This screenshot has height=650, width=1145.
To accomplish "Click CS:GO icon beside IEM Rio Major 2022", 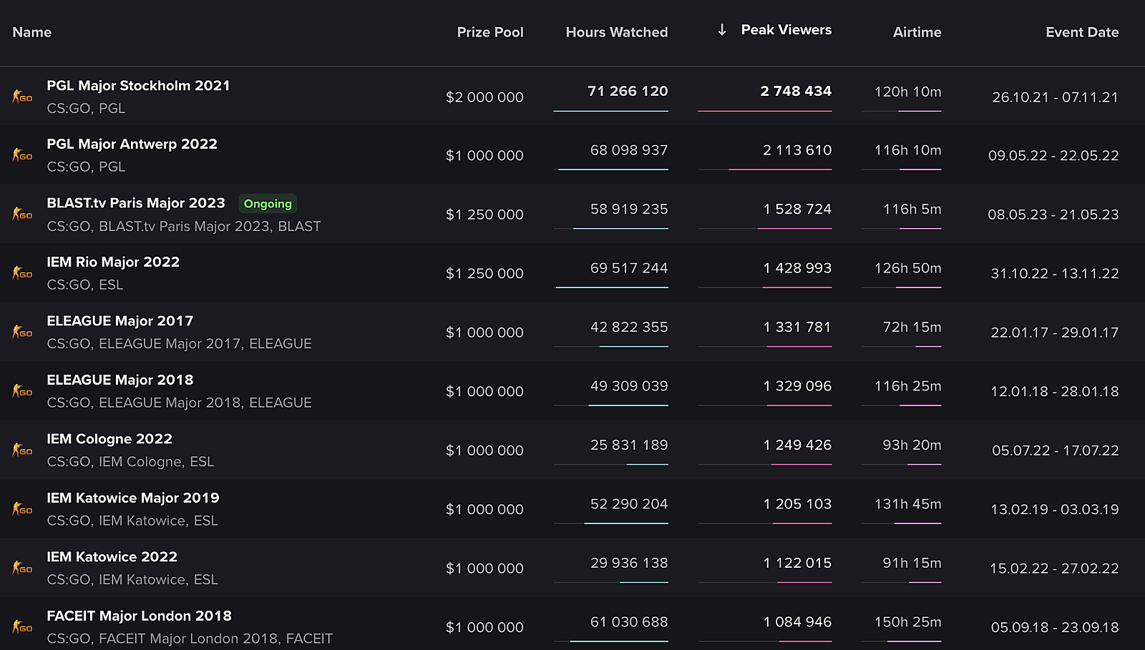I will 22,273.
